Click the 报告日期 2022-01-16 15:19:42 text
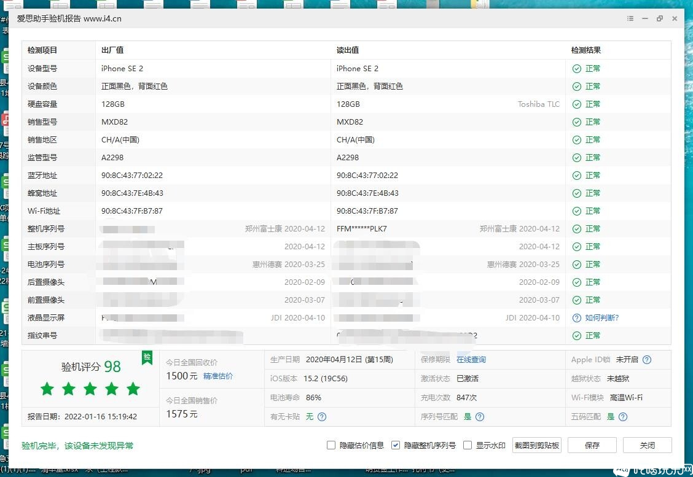This screenshot has height=477, width=693. pos(82,416)
